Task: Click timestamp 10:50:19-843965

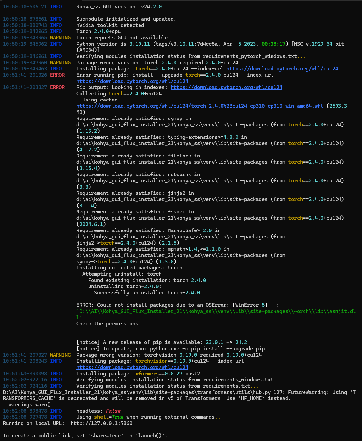Action: point(25,38)
